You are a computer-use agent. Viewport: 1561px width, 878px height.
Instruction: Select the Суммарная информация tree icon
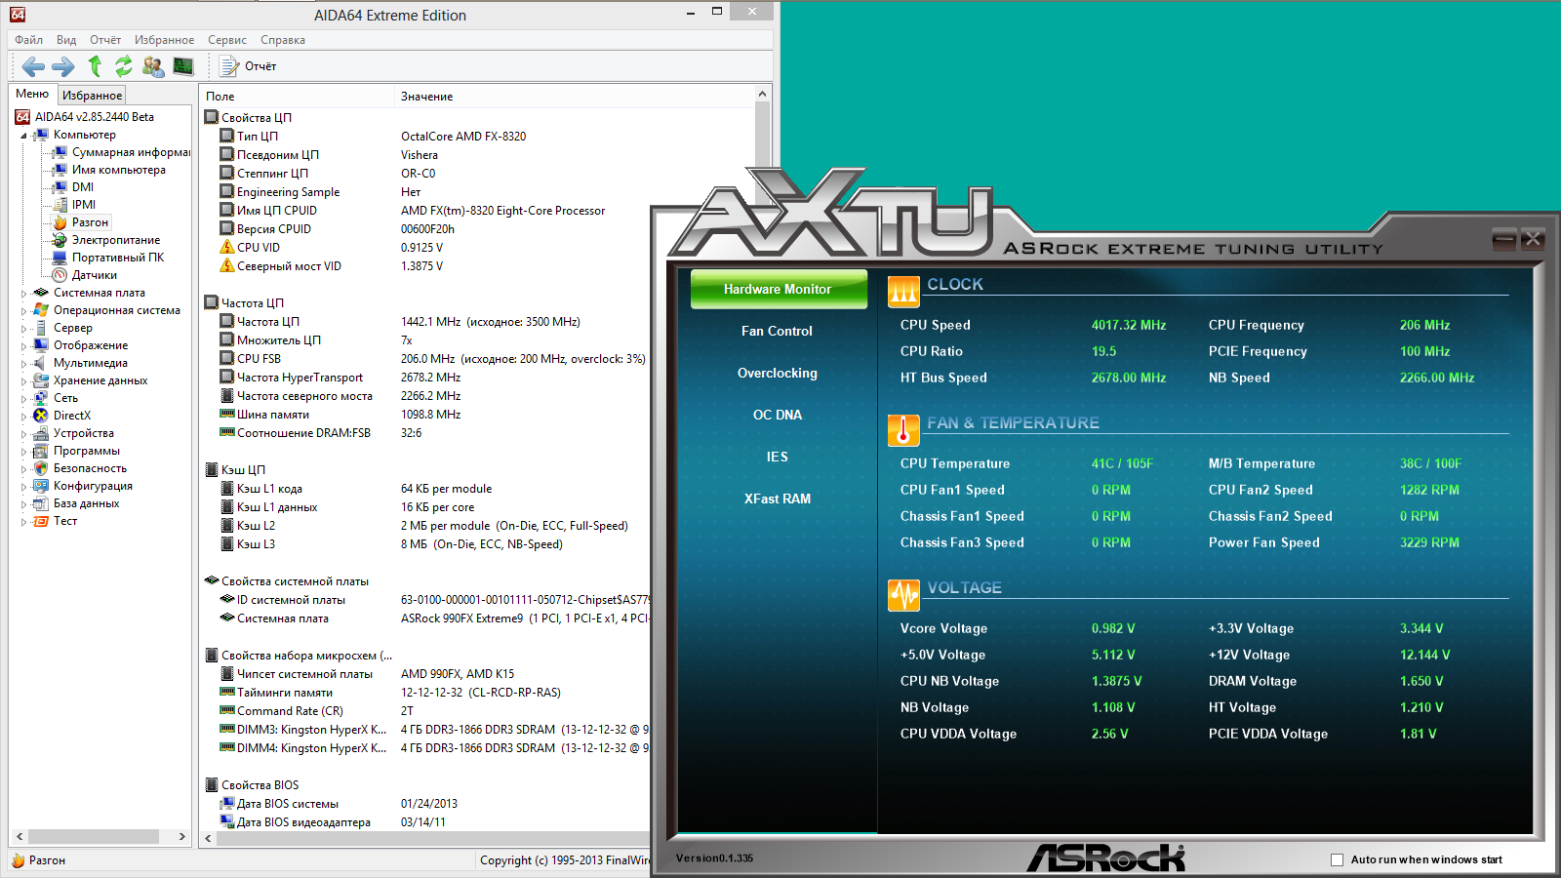(60, 152)
